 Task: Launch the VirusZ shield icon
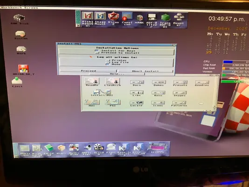point(113,19)
